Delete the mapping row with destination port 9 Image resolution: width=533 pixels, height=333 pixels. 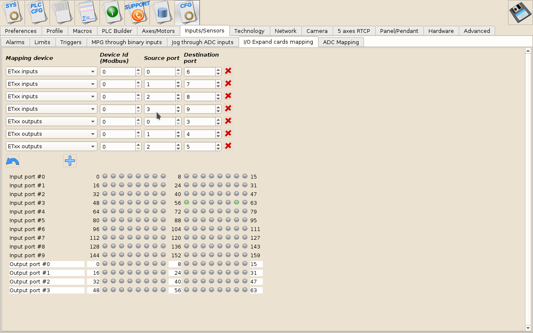click(228, 109)
